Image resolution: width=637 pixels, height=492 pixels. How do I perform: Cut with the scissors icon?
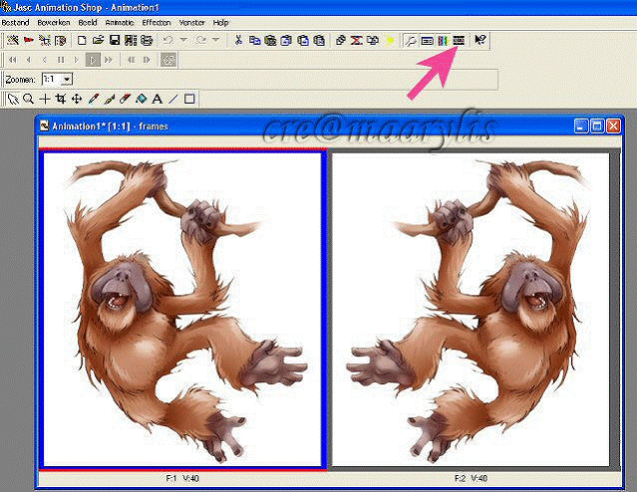coord(238,40)
